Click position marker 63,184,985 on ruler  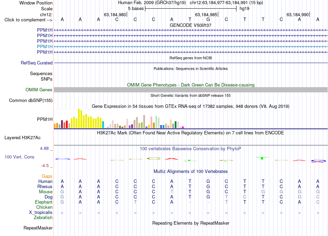(206, 14)
